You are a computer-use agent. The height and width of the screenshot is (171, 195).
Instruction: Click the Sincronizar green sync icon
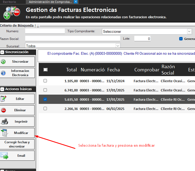(x=4, y=62)
